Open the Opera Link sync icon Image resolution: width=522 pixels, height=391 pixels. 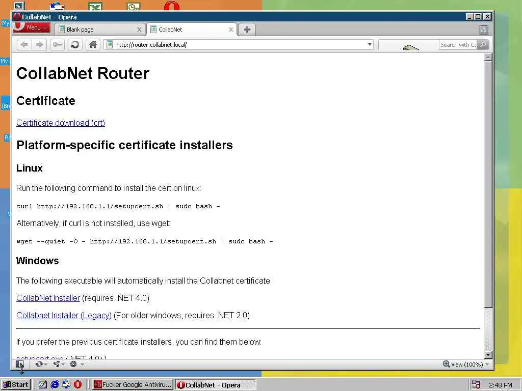pyautogui.click(x=39, y=364)
